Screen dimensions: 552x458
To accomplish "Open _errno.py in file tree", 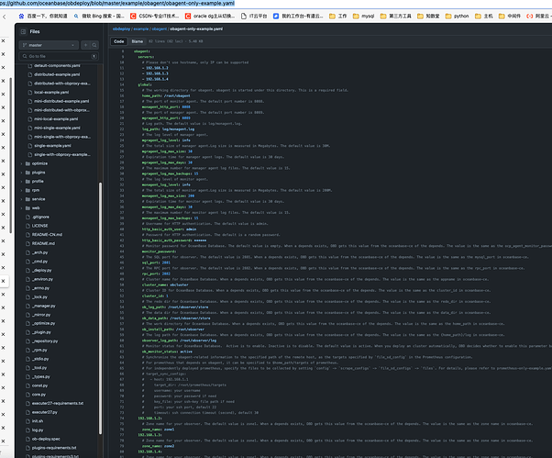I will point(40,288).
